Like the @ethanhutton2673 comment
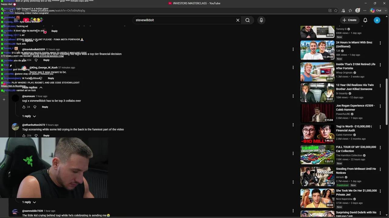Image resolution: width=389 pixels, height=218 pixels. (x=24, y=136)
